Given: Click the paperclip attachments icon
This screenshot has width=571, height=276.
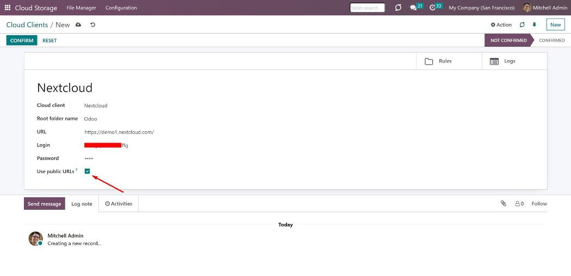Looking at the screenshot, I should coord(503,203).
